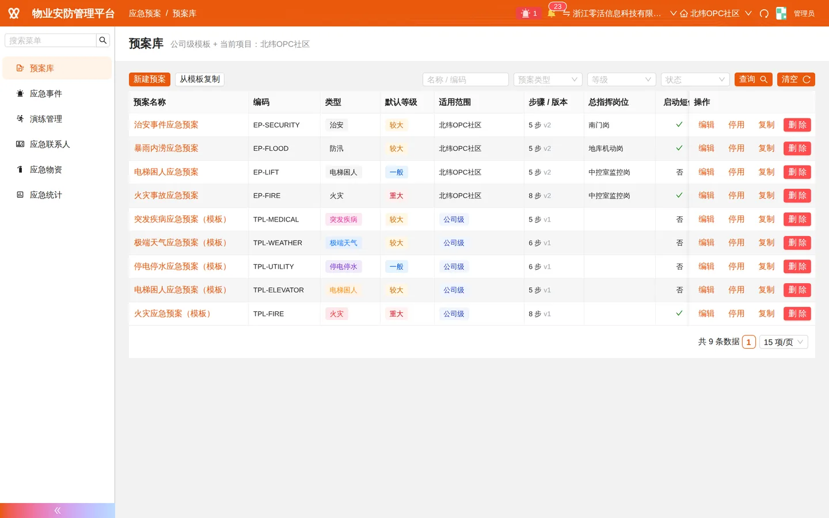Click the platform logo icon in the header
This screenshot has height=518, width=829.
(x=14, y=13)
